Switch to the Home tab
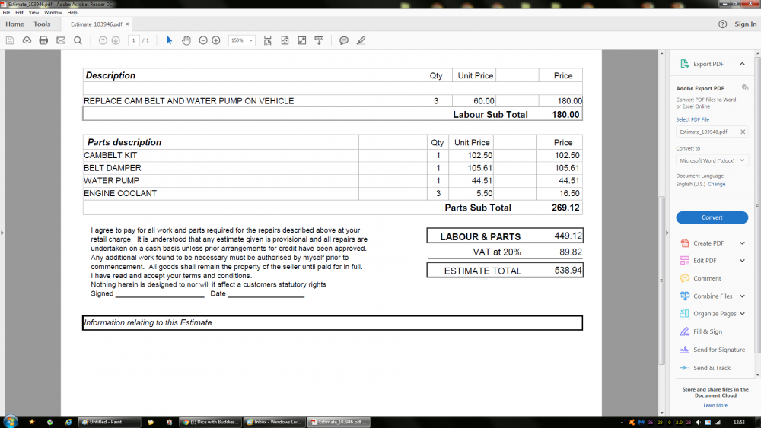Screen dimensions: 761x428 point(14,24)
